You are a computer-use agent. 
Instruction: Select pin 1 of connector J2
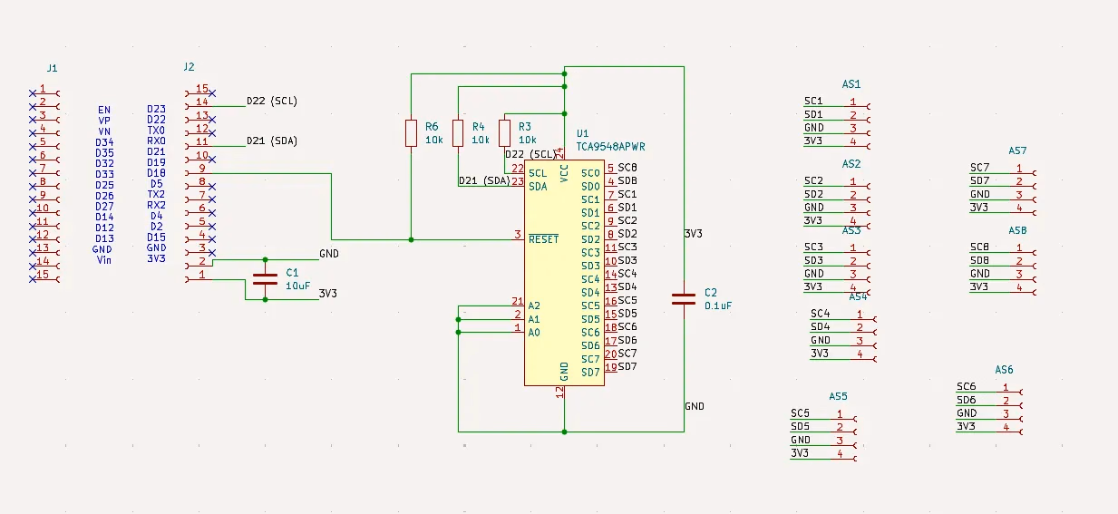[x=199, y=276]
